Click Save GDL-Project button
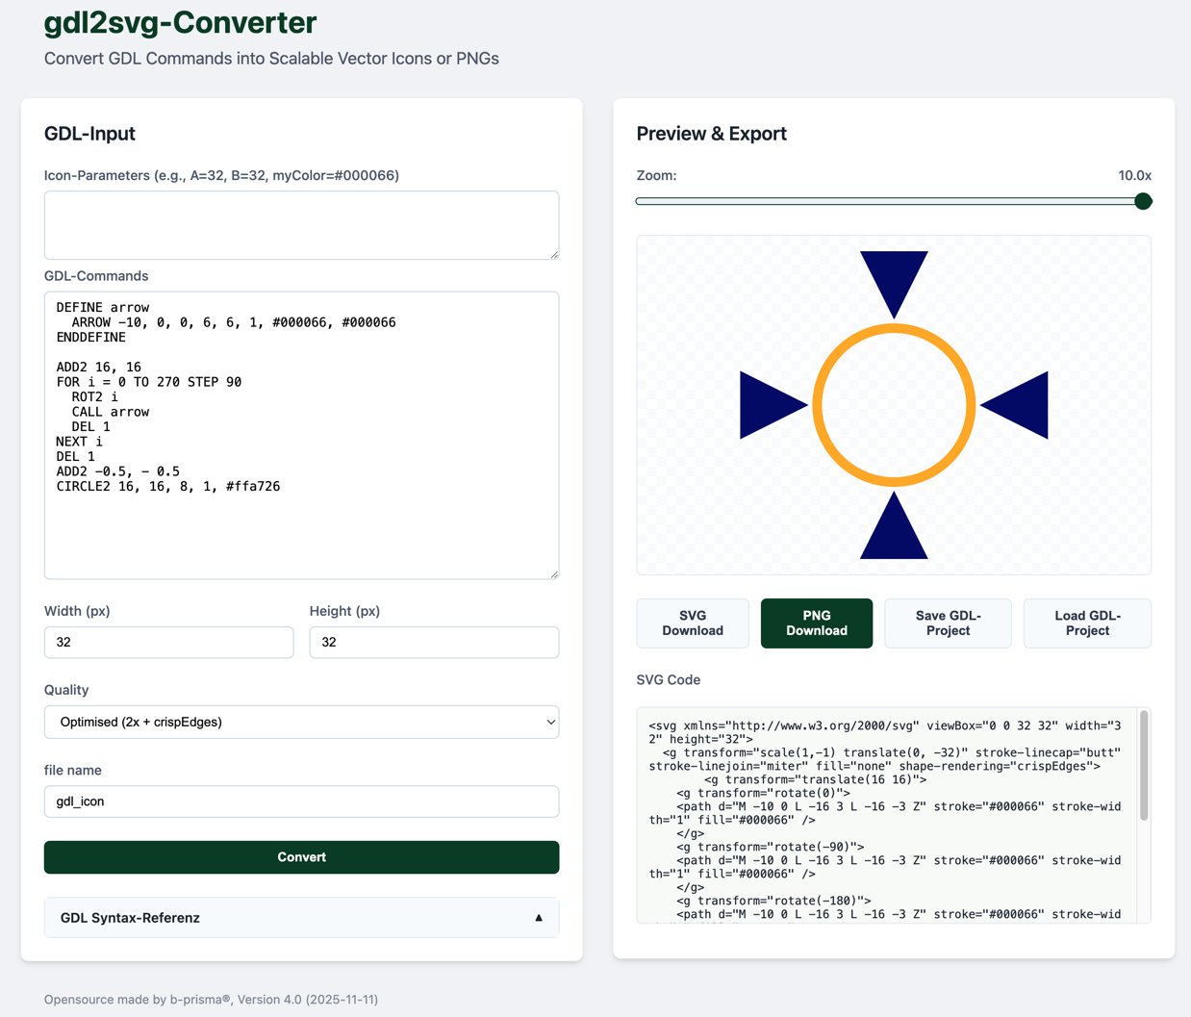The image size is (1191, 1017). coord(948,623)
